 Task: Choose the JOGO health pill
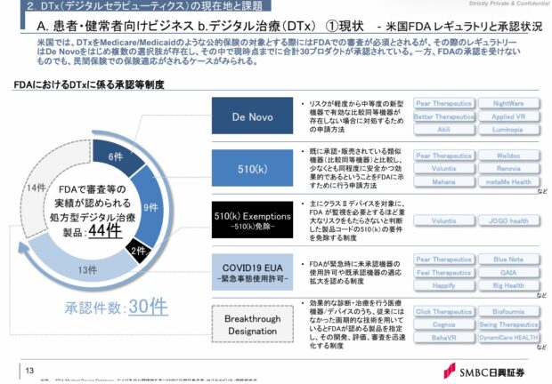coord(508,220)
